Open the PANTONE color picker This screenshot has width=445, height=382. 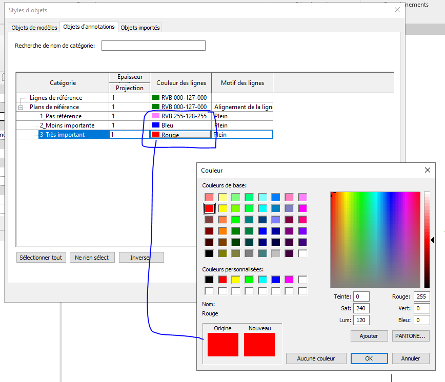click(x=411, y=336)
